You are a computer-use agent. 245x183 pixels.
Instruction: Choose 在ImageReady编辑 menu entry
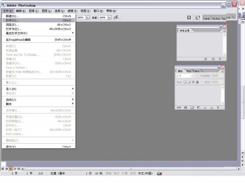tap(39, 40)
